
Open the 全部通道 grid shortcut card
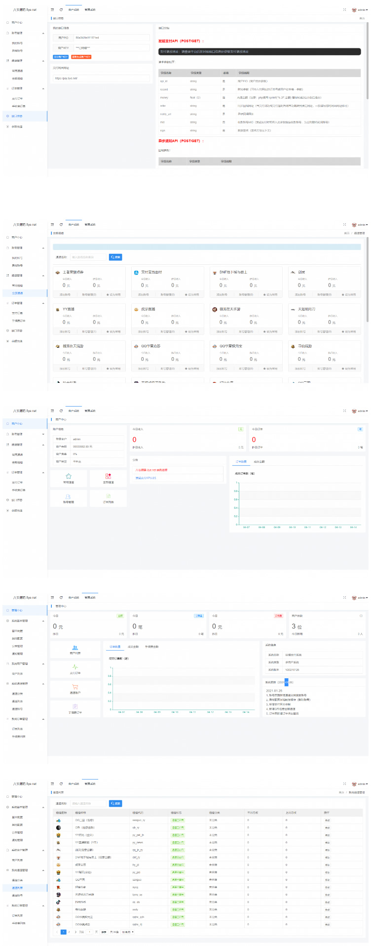point(108,476)
